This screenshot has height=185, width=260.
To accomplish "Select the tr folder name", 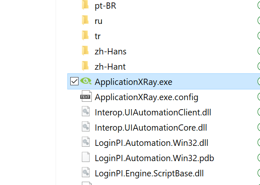I will 98,36.
